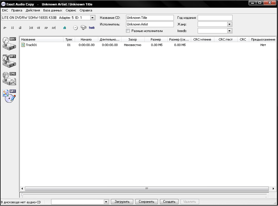Image resolution: width=278 pixels, height=206 pixels.
Task: Click the horizontal scrollbar thumb in the track list
Action: 147,188
